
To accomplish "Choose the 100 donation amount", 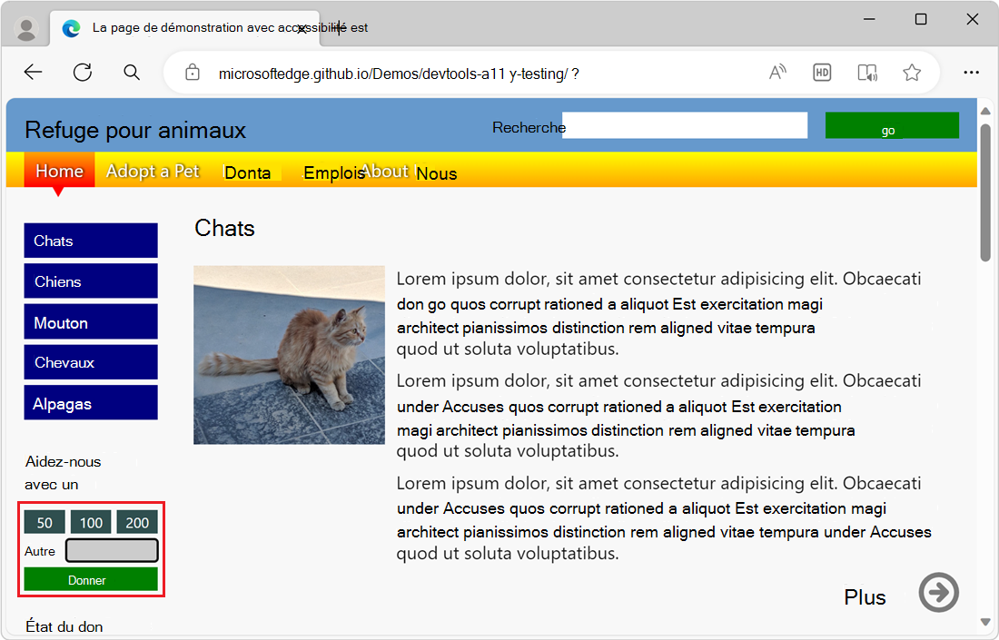I will click(91, 522).
